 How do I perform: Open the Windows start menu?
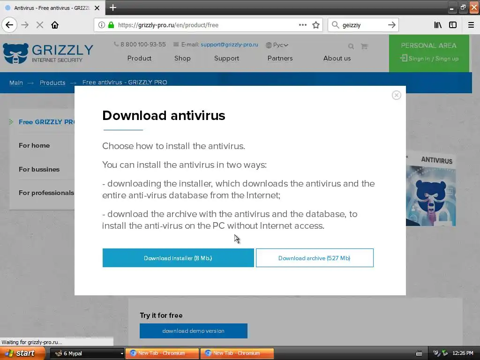[22, 353]
